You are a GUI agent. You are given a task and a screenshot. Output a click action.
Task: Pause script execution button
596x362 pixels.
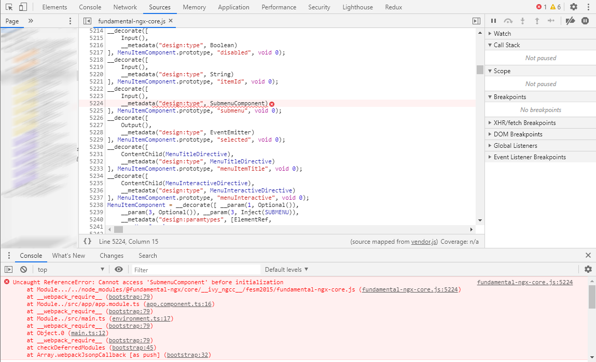[493, 21]
